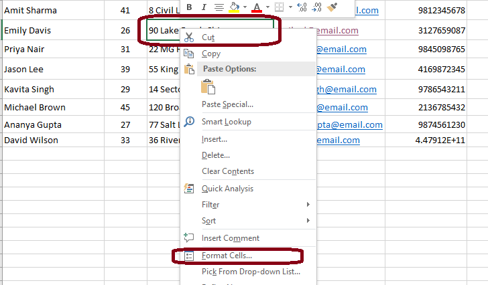Image resolution: width=488 pixels, height=285 pixels.
Task: Open the borders dropdown arrow
Action: tap(290, 7)
